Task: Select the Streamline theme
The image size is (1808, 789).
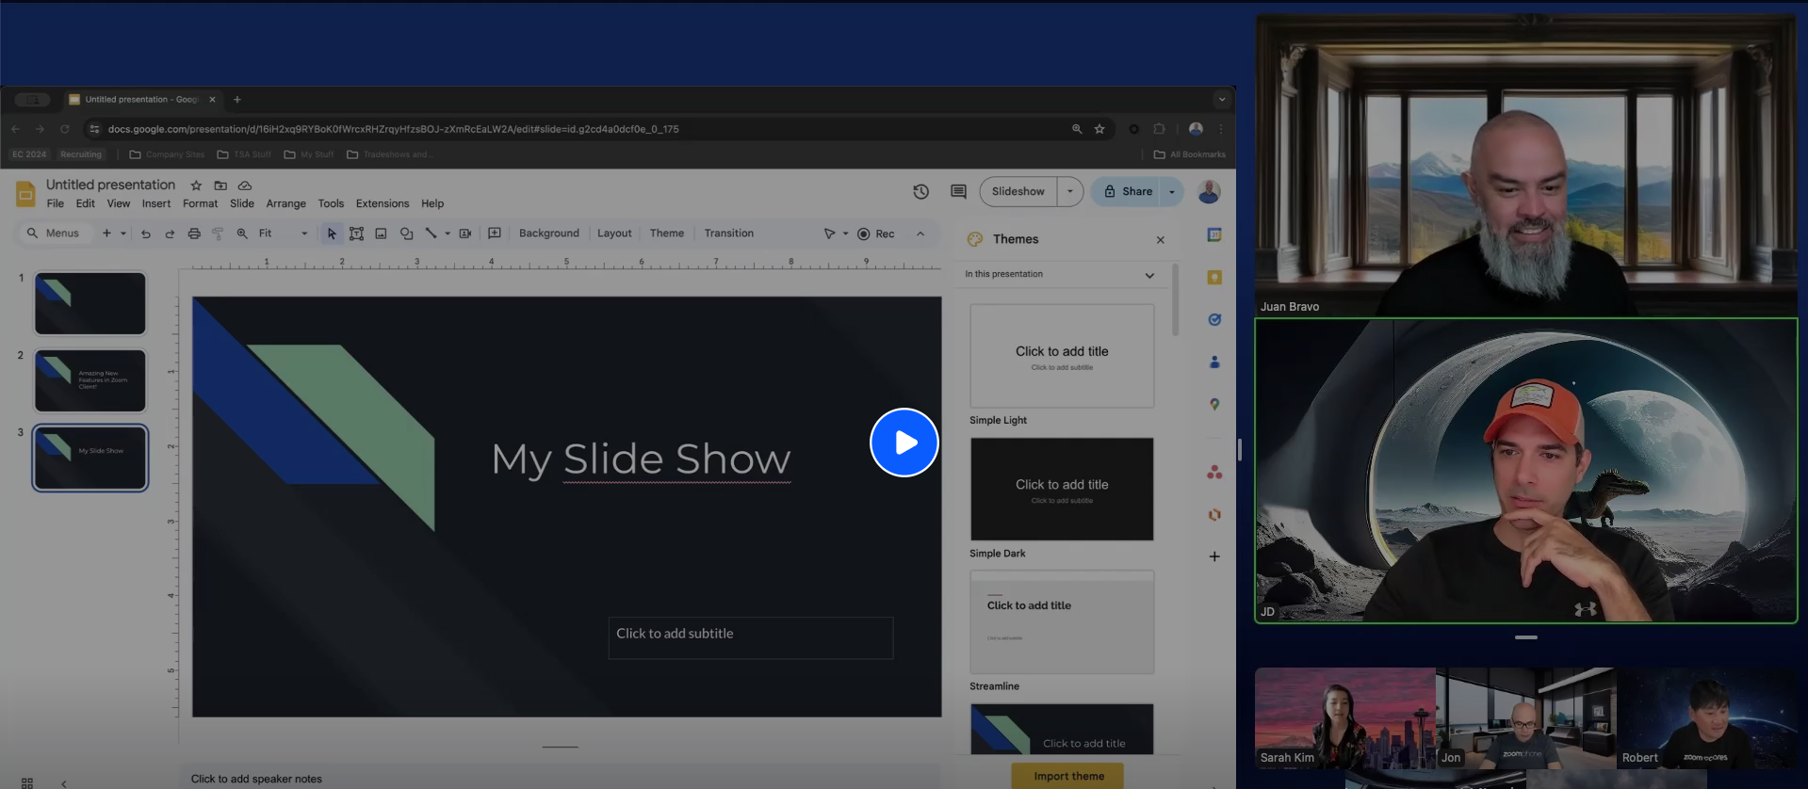Action: pyautogui.click(x=1062, y=622)
